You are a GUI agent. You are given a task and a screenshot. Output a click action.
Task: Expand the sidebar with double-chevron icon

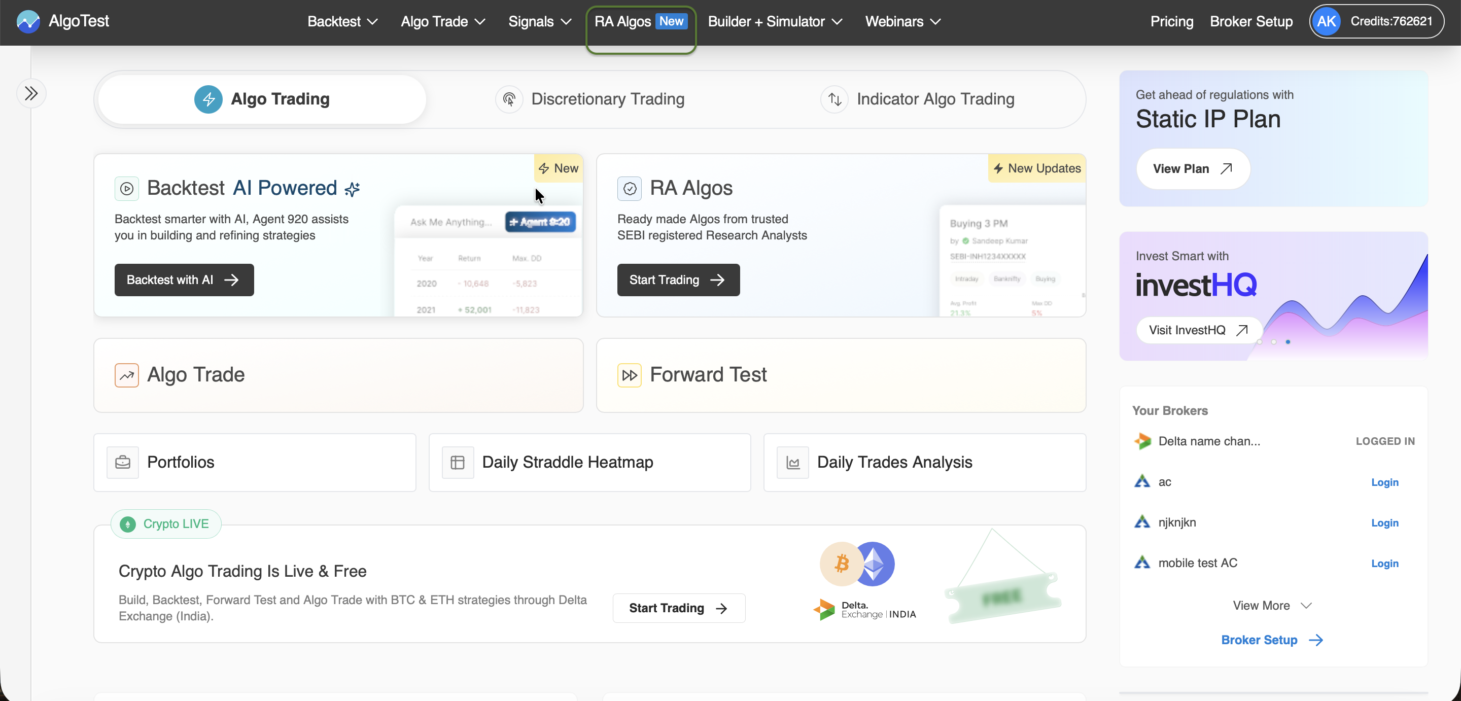point(31,93)
